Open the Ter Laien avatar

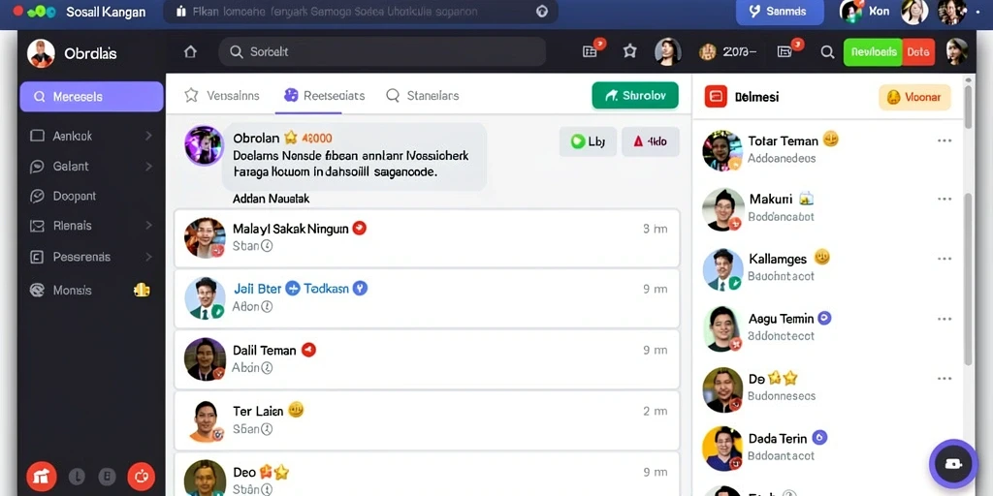tap(206, 420)
